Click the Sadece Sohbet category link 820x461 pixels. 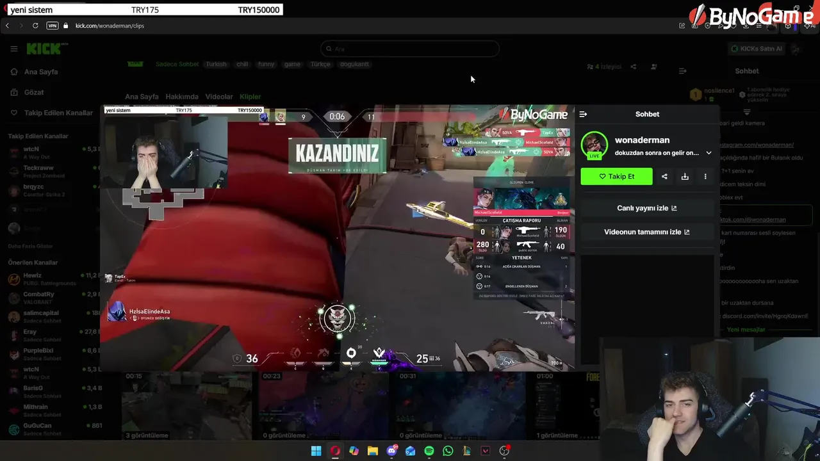177,64
